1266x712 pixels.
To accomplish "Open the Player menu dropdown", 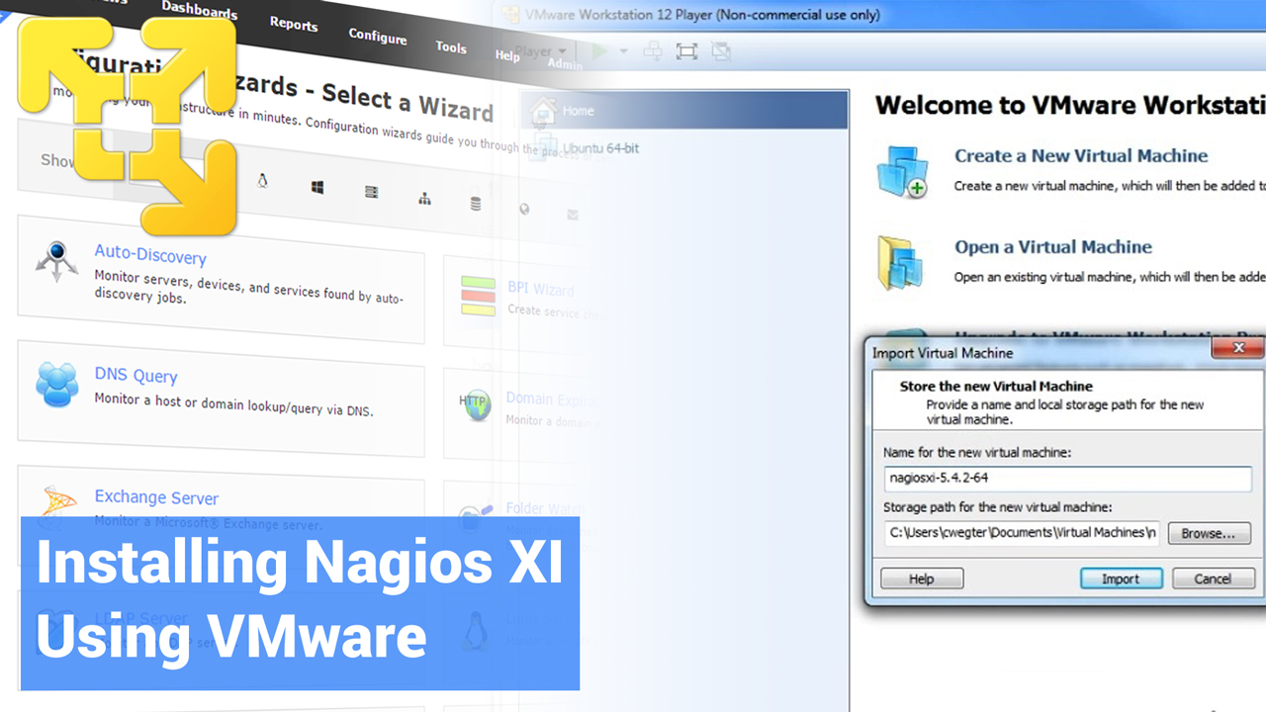I will coord(542,51).
